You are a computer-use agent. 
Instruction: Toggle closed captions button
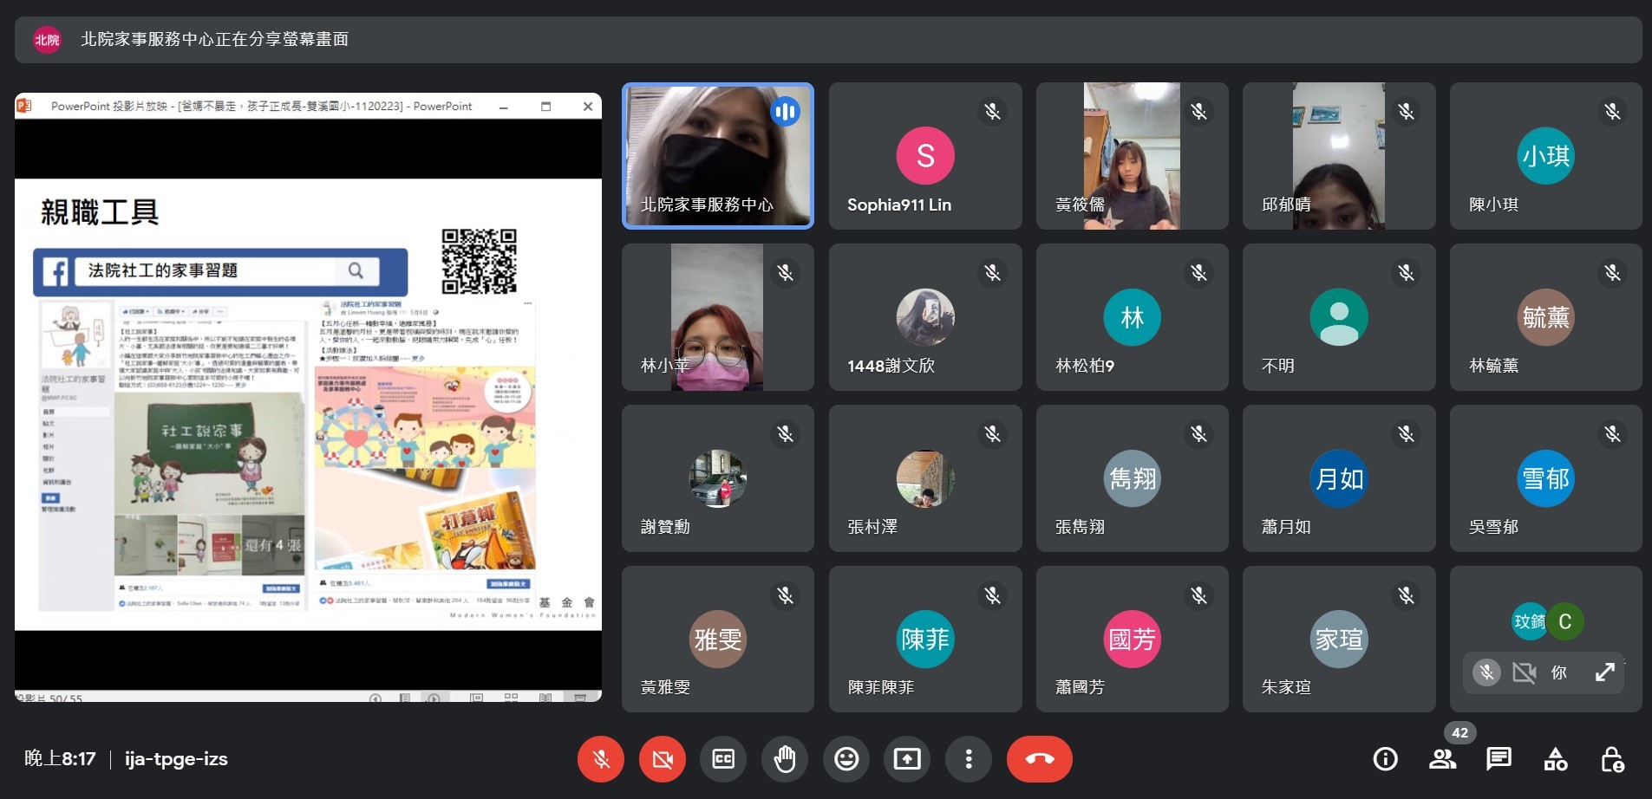(x=723, y=759)
